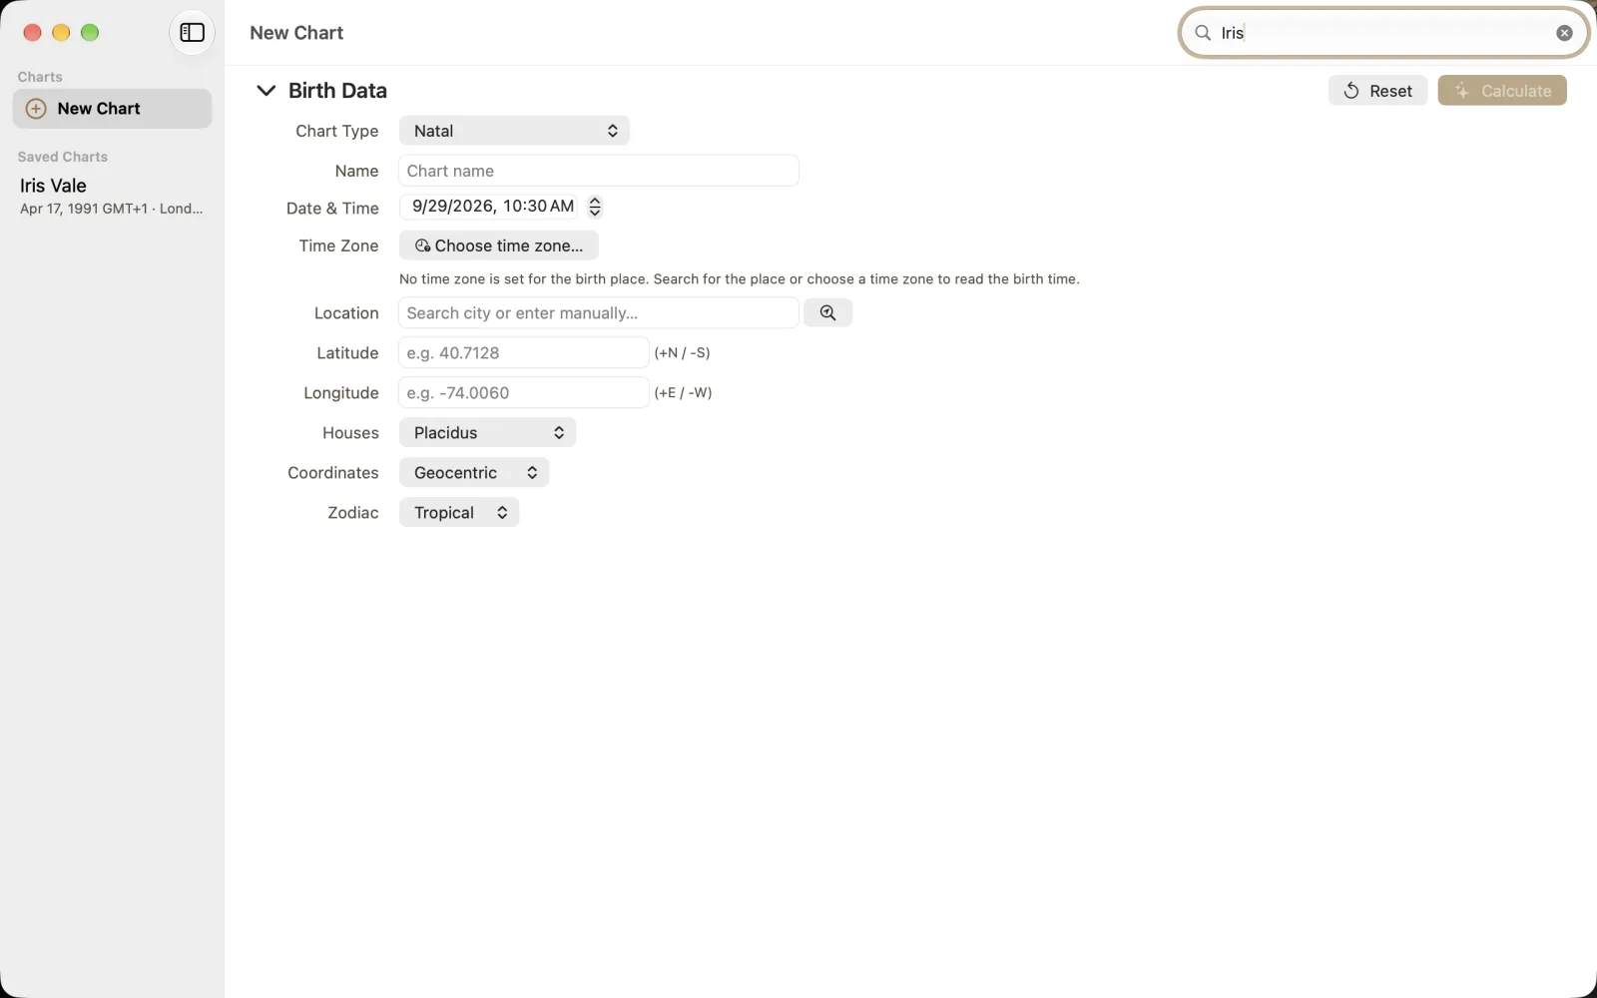Viewport: 1597px width, 998px height.
Task: Click the green full-screen window button
Action: 90,33
